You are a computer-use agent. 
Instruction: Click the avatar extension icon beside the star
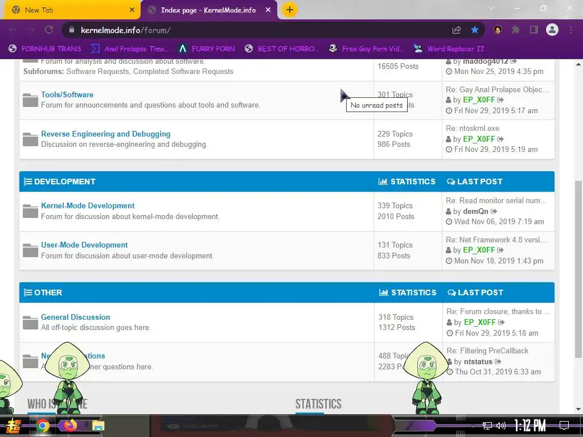498,30
